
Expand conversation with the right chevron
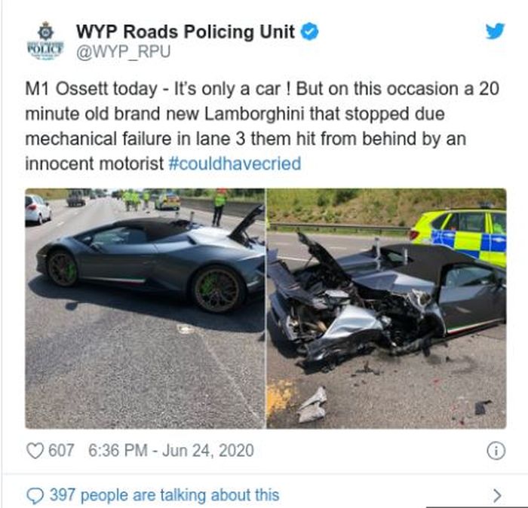click(496, 495)
